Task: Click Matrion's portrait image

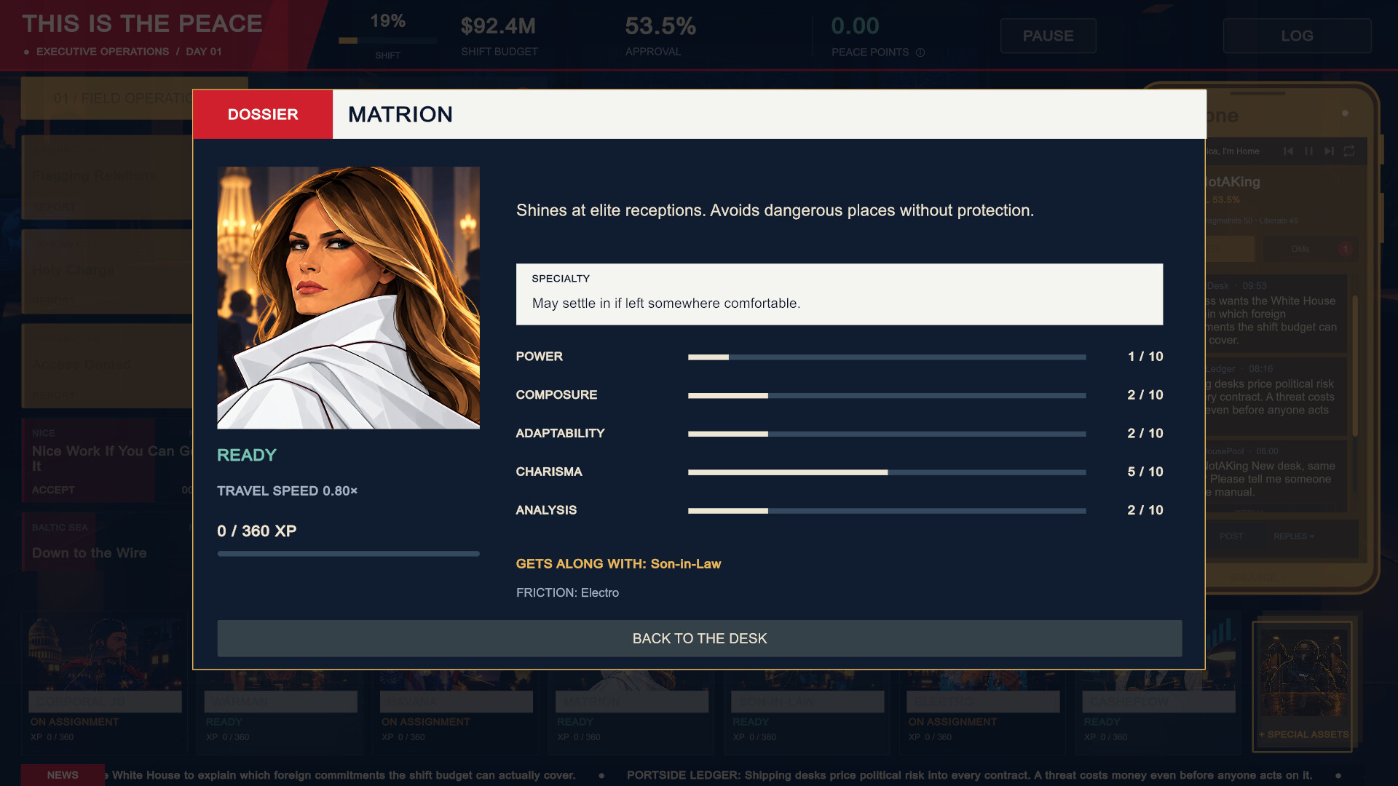Action: 348,298
